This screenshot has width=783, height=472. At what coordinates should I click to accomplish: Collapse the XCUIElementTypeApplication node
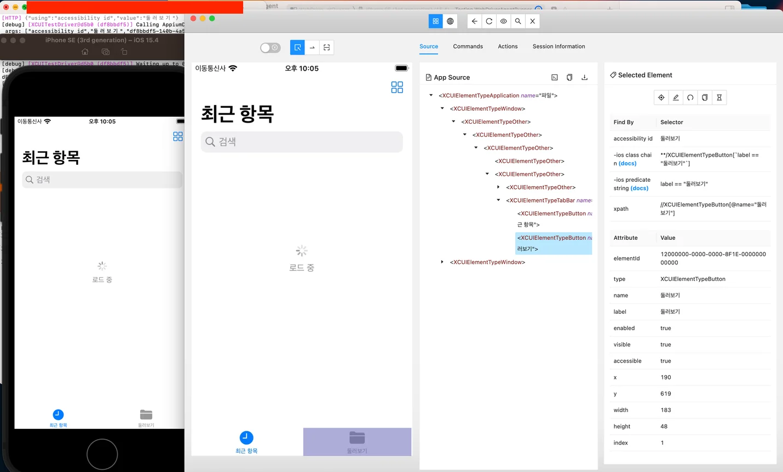coord(431,95)
